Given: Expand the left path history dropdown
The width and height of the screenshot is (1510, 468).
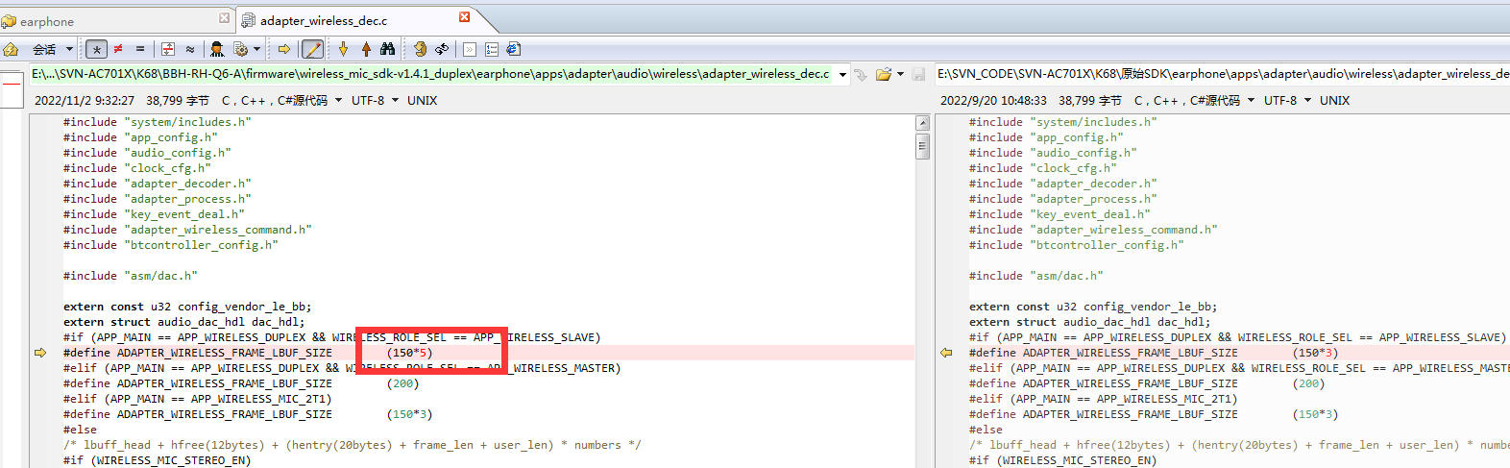Looking at the screenshot, I should tap(842, 74).
